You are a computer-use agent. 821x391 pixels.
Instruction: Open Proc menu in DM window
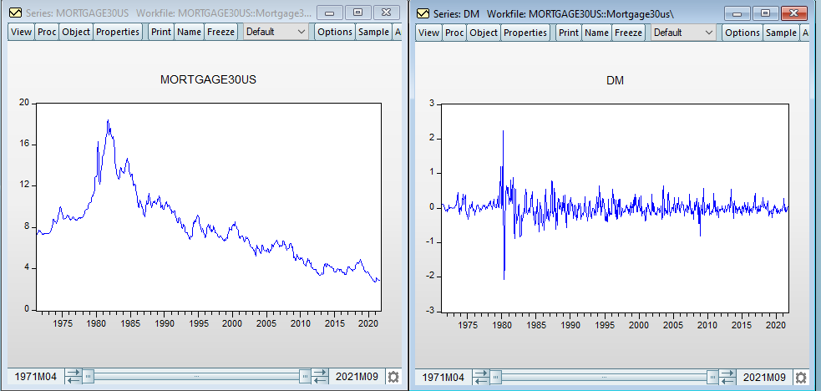[x=454, y=33]
